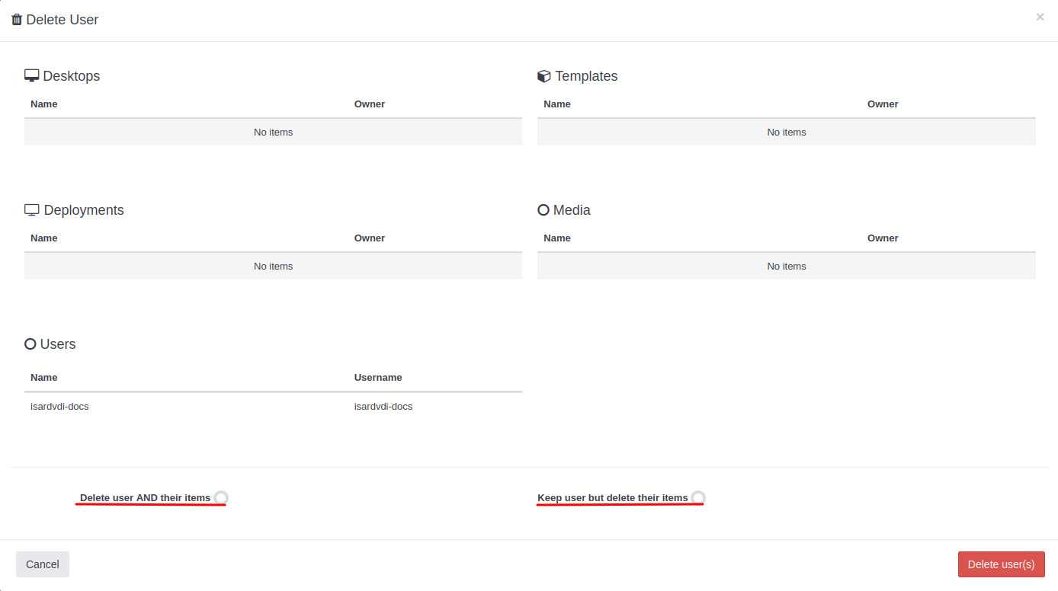Close the Delete User dialog with the X
Image resolution: width=1058 pixels, height=591 pixels.
click(x=1040, y=17)
